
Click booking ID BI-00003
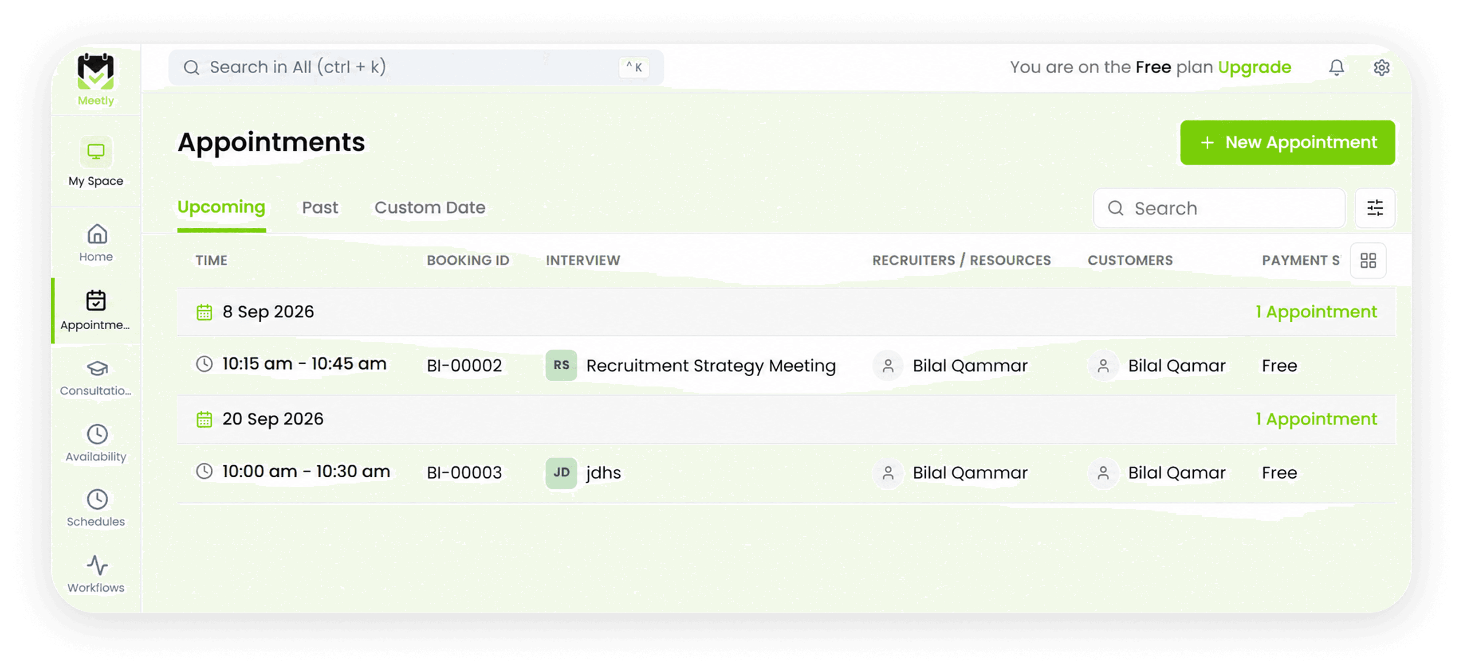(x=464, y=473)
